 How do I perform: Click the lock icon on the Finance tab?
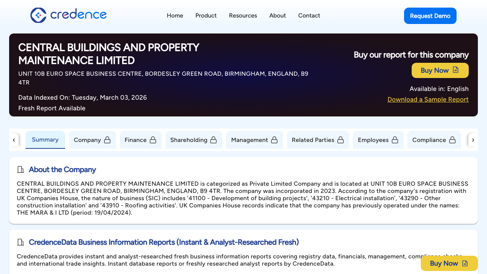tap(153, 140)
